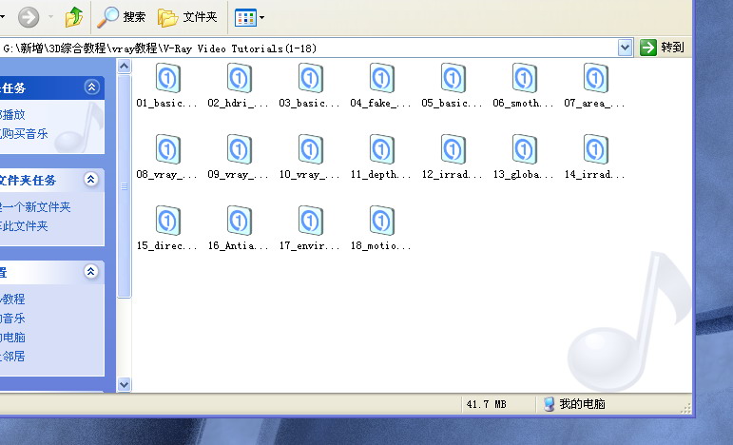Image resolution: width=733 pixels, height=445 pixels.
Task: Collapse the music tasks panel section
Action: point(91,87)
